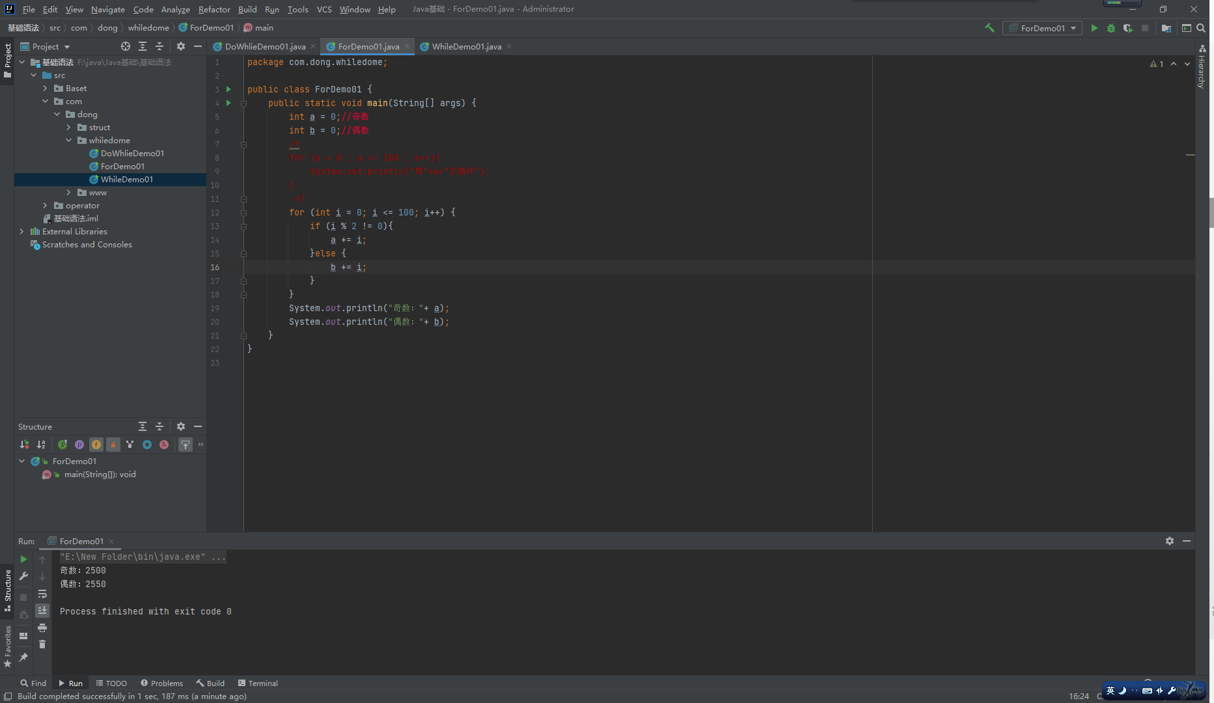
Task: Toggle soft-wrap in the Run console
Action: pyautogui.click(x=42, y=594)
